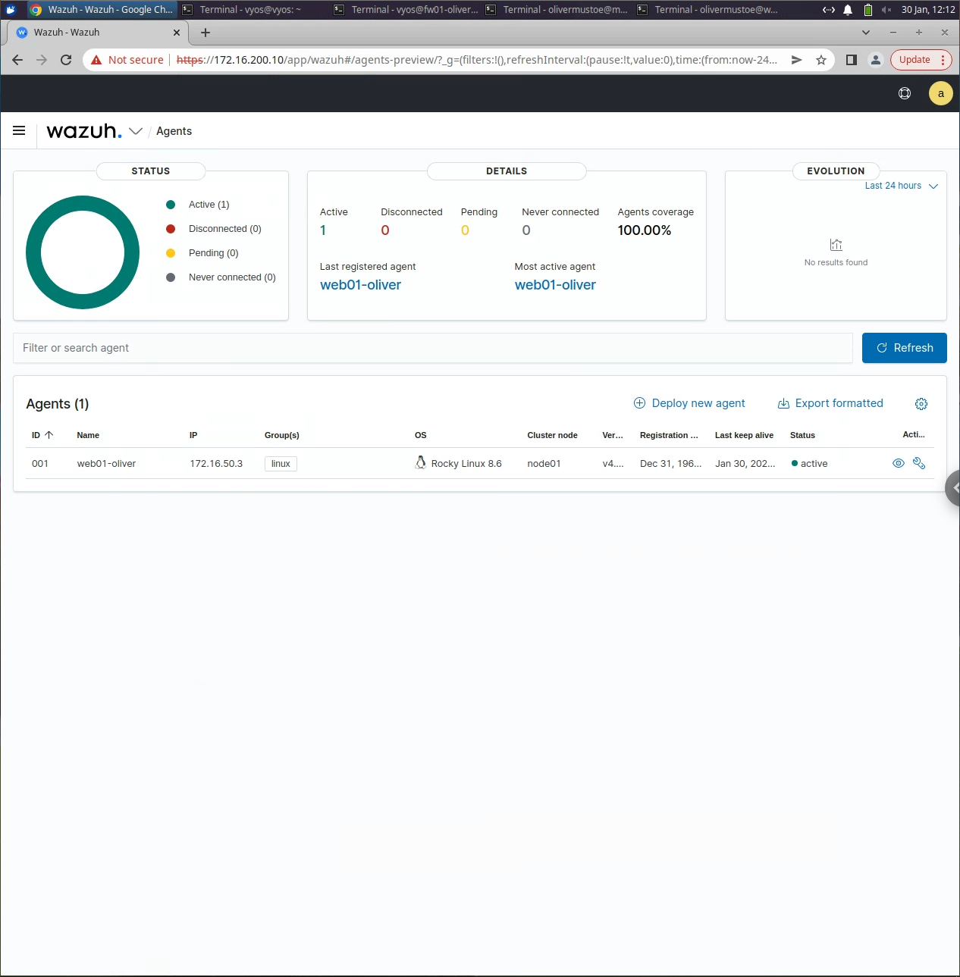Open the side panel handle on right edge
This screenshot has width=960, height=977.
pyautogui.click(x=953, y=488)
